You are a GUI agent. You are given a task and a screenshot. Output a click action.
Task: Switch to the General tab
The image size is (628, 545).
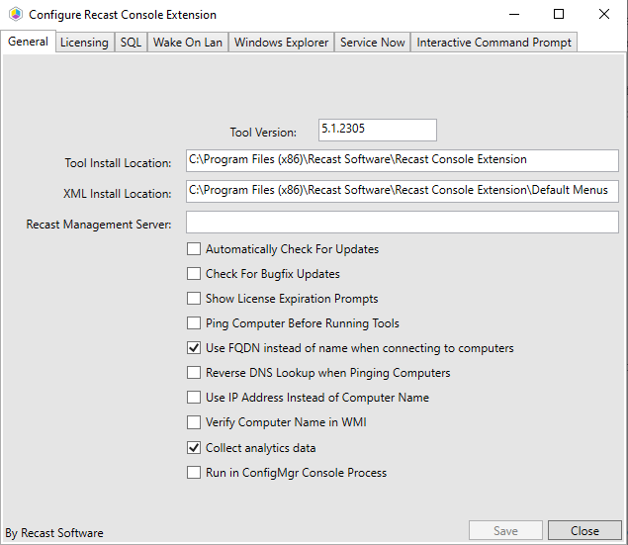(28, 42)
